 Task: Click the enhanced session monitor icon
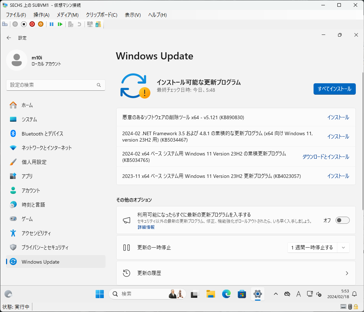coord(90,24)
